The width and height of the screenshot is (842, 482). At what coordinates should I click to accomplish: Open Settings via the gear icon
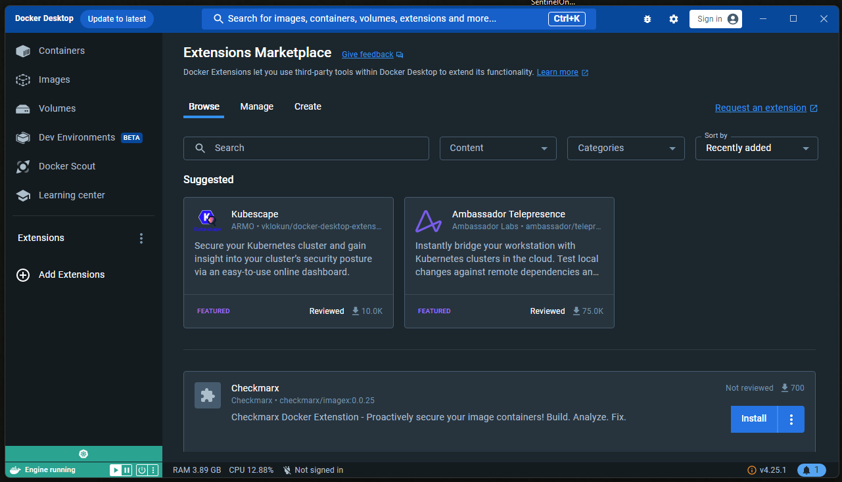click(x=674, y=19)
